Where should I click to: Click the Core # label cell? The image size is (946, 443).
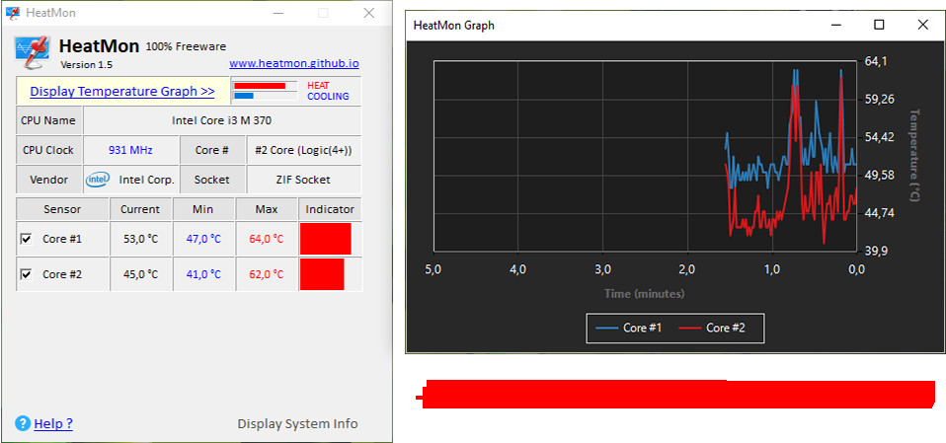click(211, 150)
